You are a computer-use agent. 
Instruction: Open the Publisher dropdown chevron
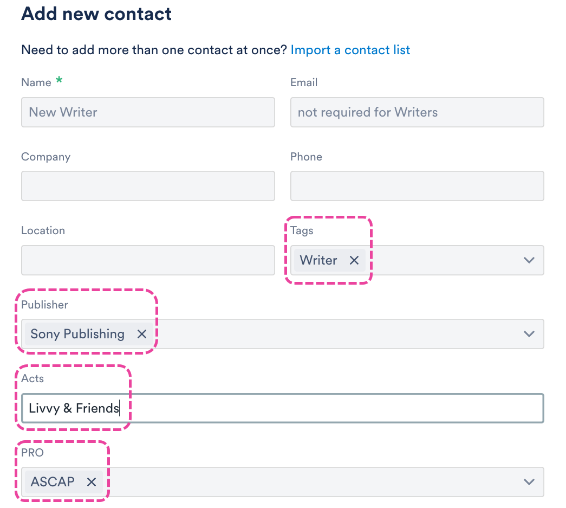click(529, 334)
